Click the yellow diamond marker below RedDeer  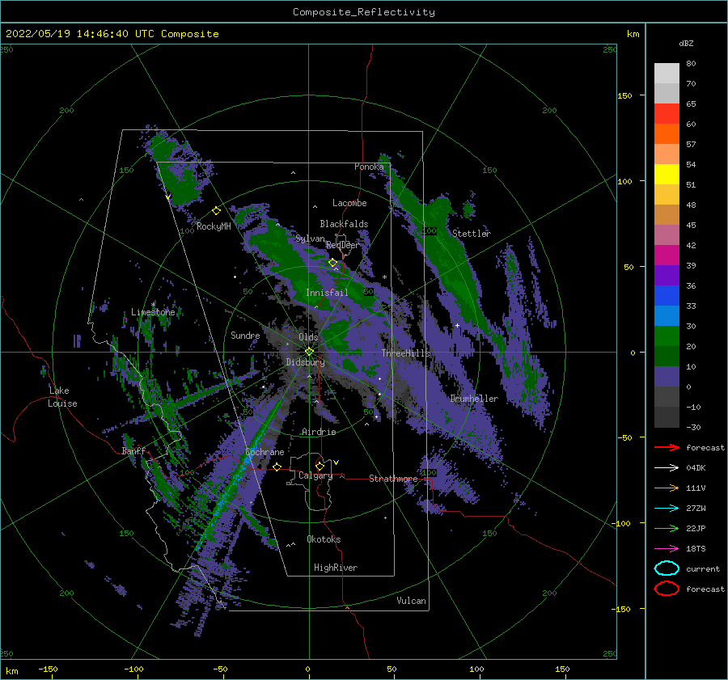coord(333,263)
